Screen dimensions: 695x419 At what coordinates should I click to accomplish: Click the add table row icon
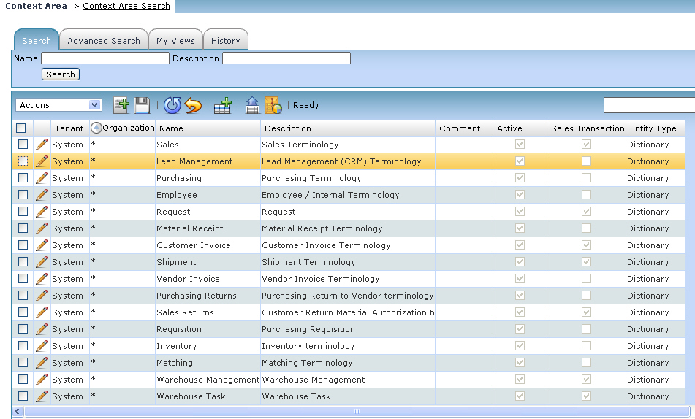(223, 105)
